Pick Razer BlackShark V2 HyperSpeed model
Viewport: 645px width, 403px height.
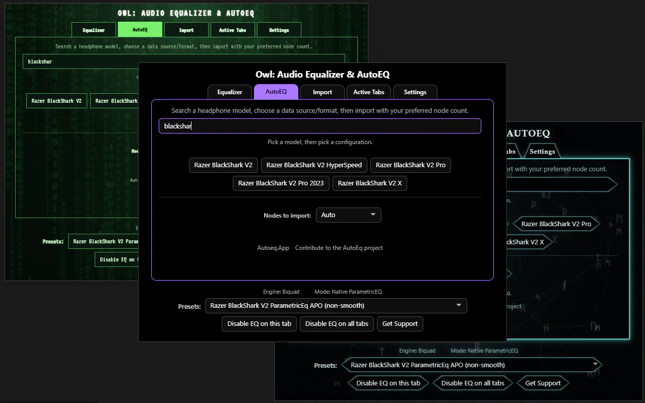[x=314, y=165]
